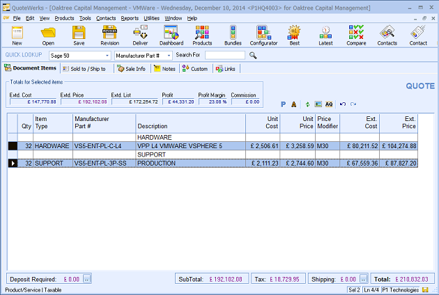
Task: Open the Tools menu
Action: 85,18
